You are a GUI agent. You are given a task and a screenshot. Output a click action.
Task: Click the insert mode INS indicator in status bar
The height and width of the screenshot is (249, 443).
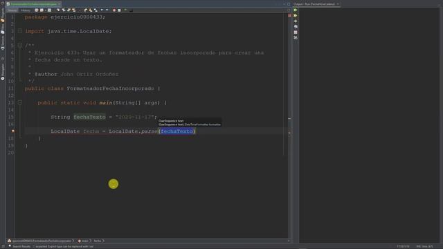(x=418, y=246)
